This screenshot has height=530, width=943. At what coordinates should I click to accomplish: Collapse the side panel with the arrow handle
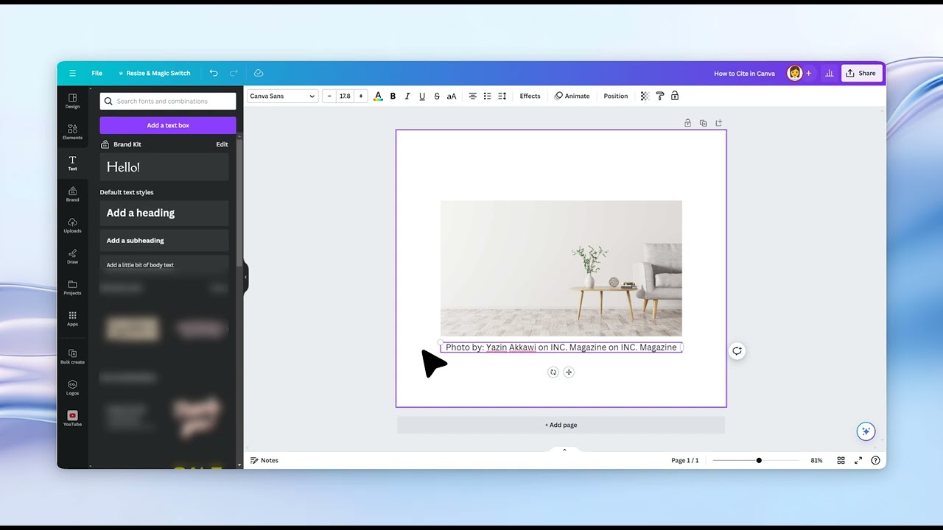pos(245,278)
